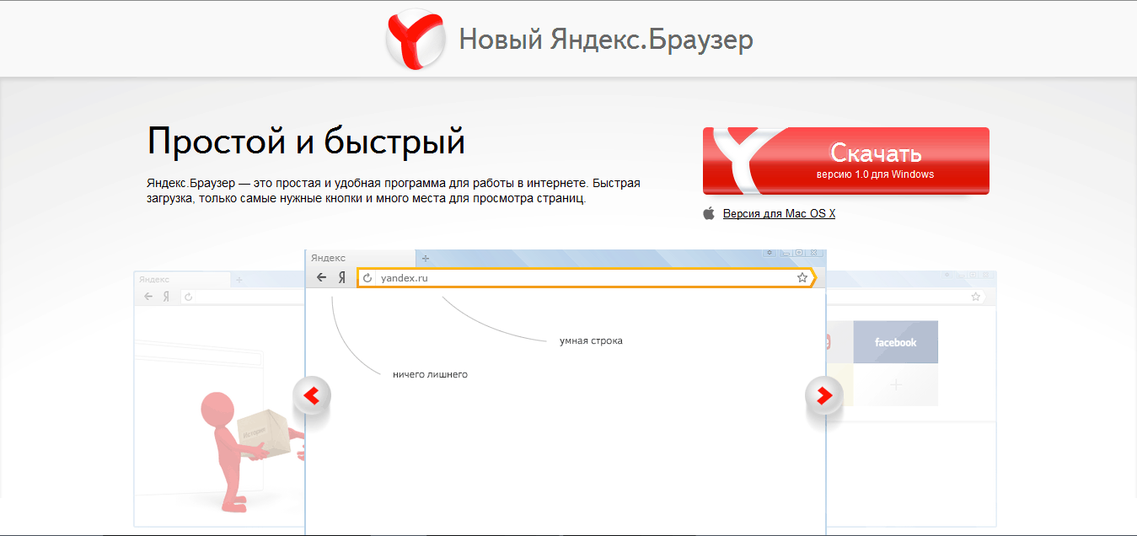Click the new tab plus in the left preview window
Viewport: 1137px width, 536px height.
tap(239, 279)
